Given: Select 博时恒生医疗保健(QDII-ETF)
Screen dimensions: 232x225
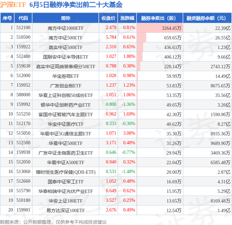Looking at the screenshot, I should 66,172.
